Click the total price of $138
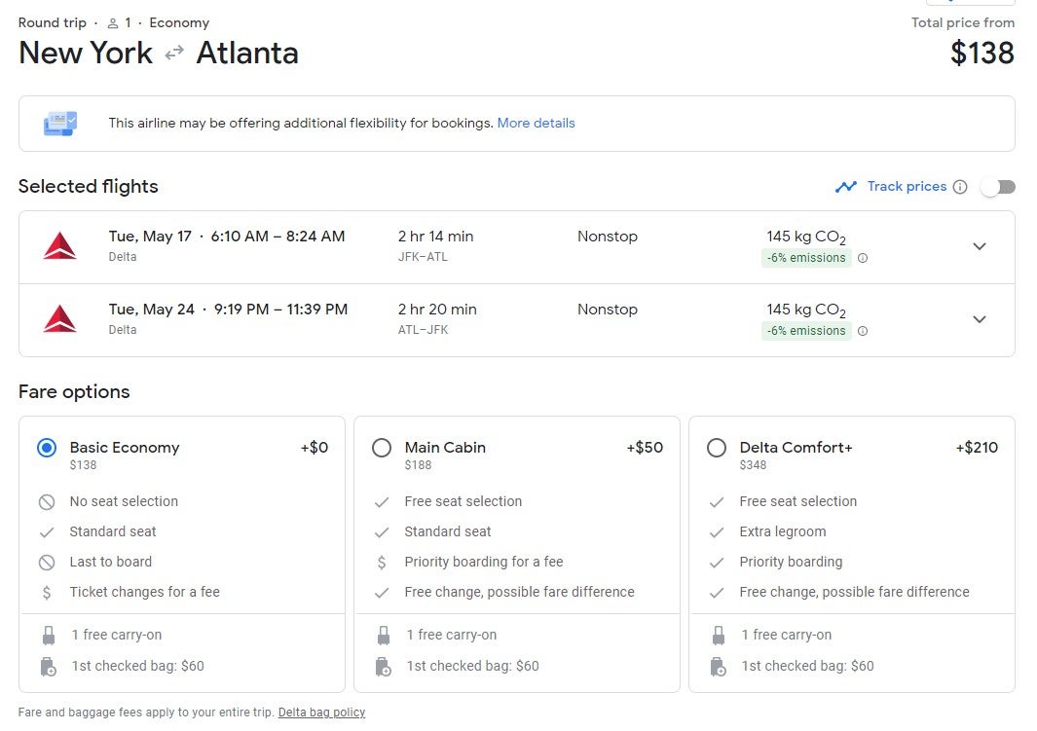Viewport: 1037px width, 731px height. (983, 54)
